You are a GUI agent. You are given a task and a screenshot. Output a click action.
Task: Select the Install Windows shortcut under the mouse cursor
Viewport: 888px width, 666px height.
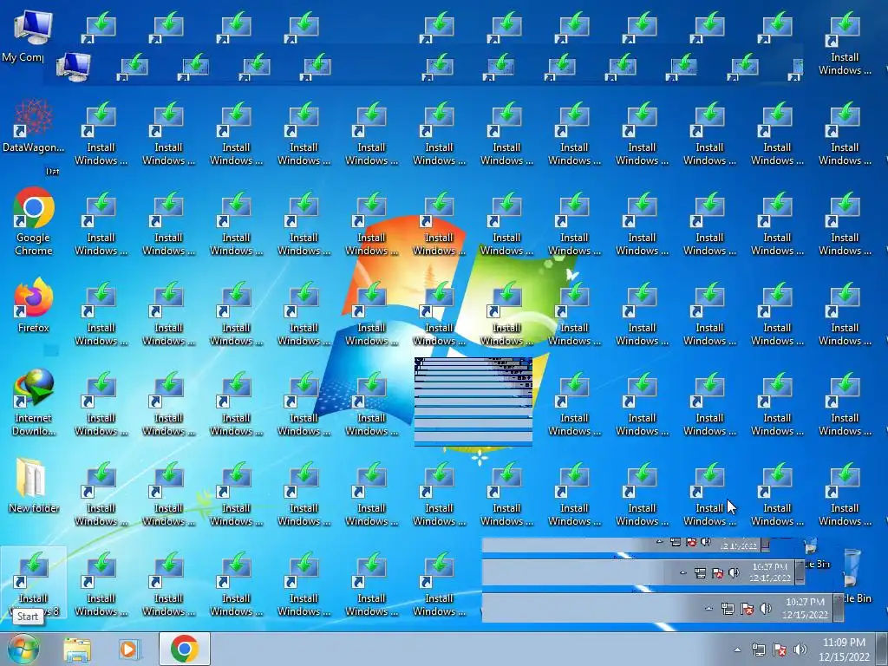[709, 495]
